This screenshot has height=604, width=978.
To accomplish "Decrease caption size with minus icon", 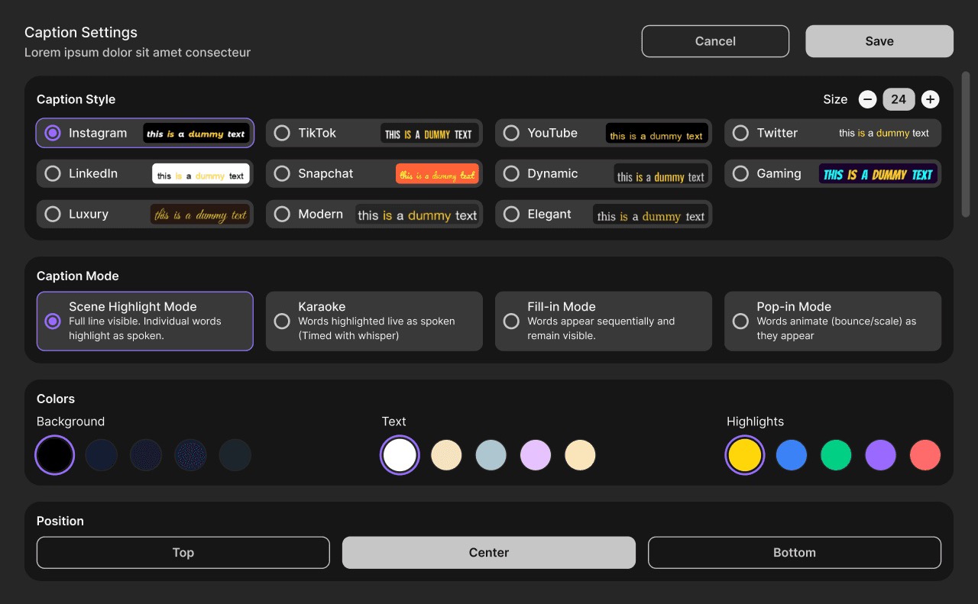I will coord(867,99).
